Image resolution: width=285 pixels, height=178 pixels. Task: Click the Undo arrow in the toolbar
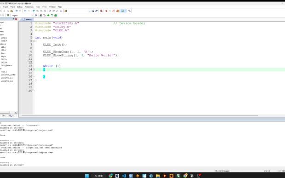(x=17, y=11)
